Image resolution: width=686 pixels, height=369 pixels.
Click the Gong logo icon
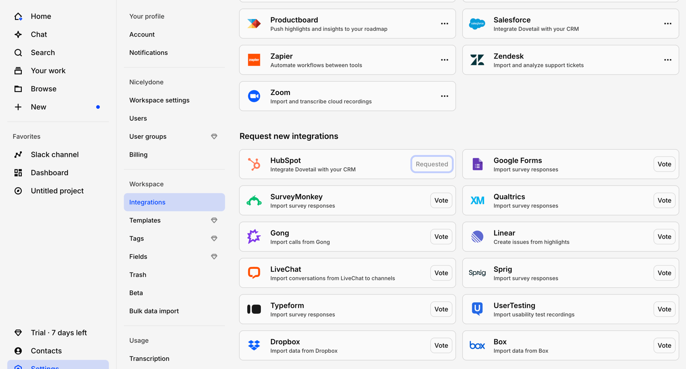[x=254, y=237]
